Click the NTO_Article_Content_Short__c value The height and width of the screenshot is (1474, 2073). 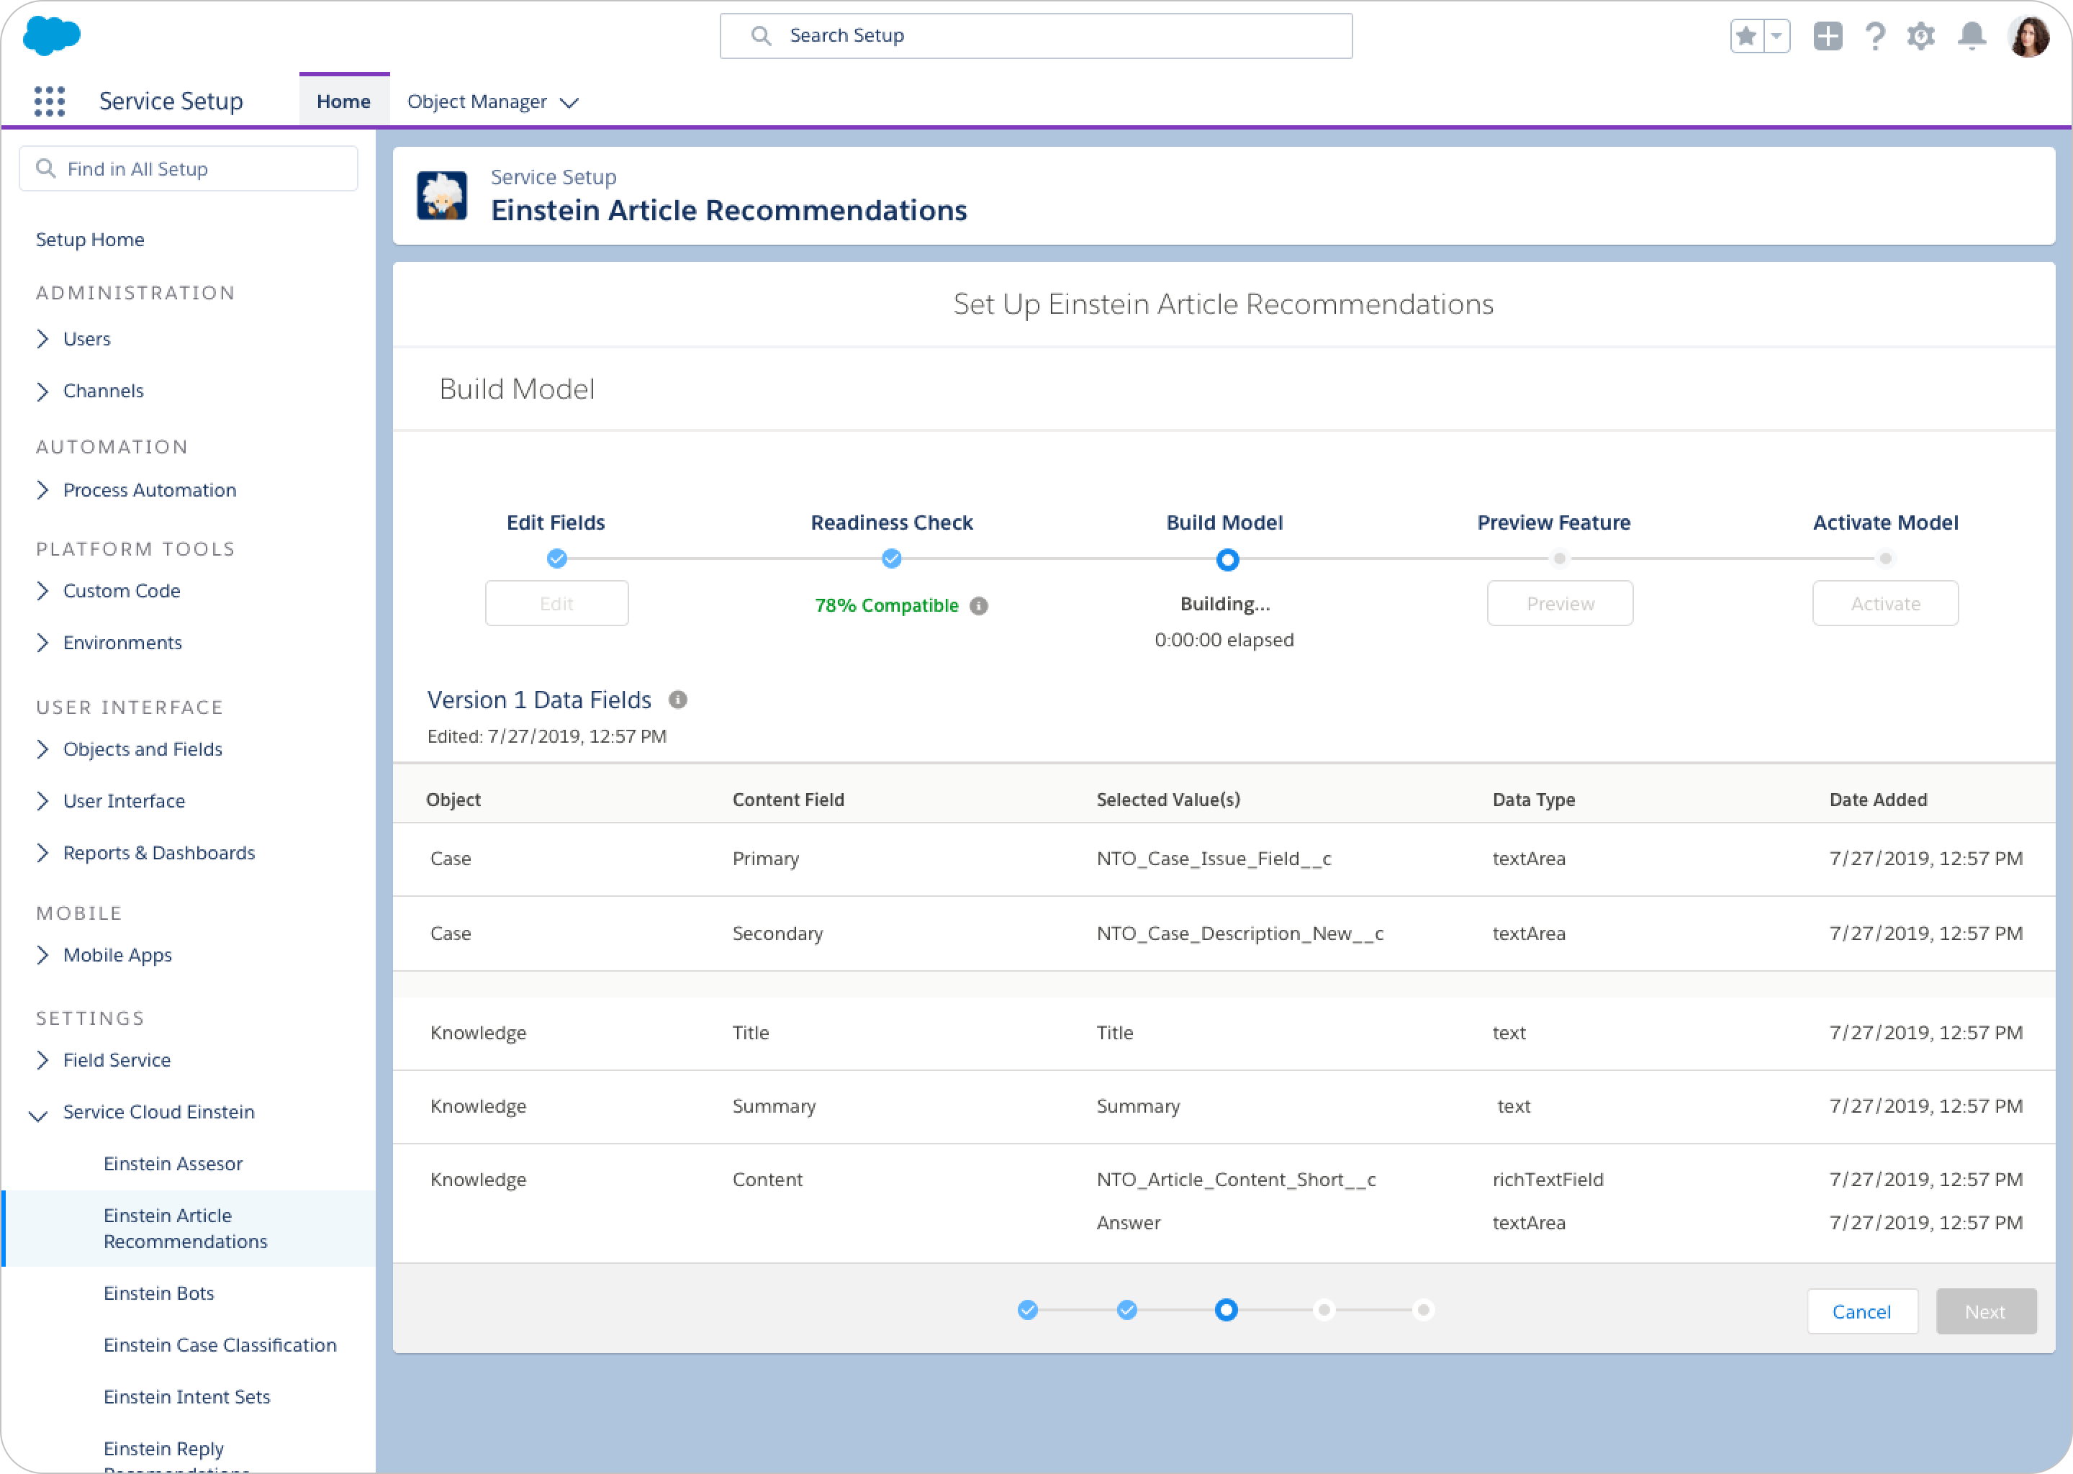point(1236,1179)
